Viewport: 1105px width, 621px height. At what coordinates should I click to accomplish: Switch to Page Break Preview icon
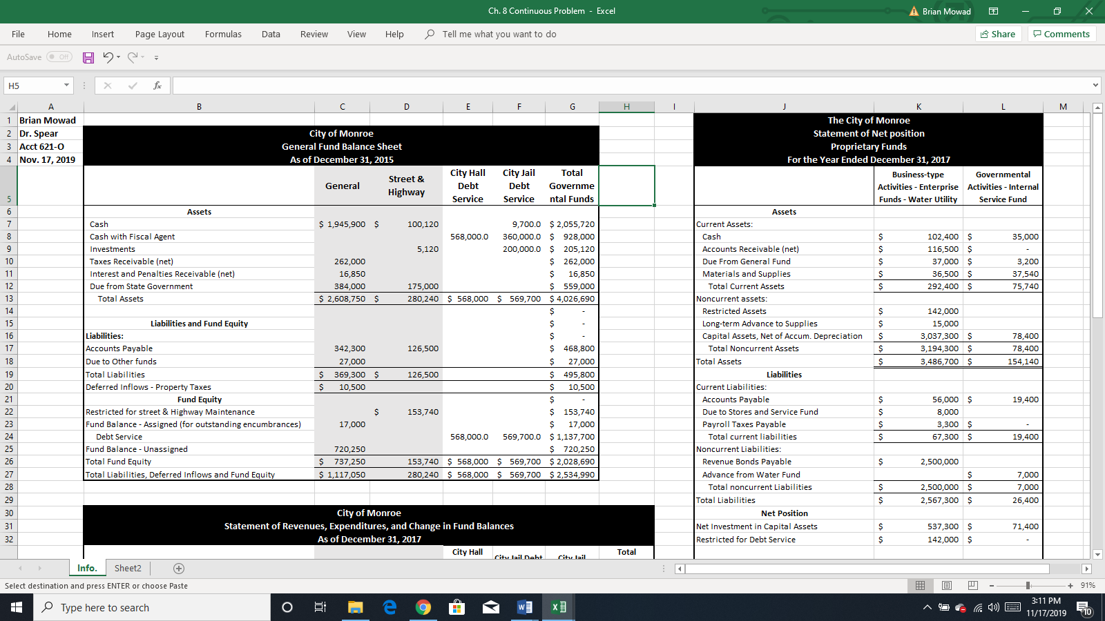tap(973, 585)
